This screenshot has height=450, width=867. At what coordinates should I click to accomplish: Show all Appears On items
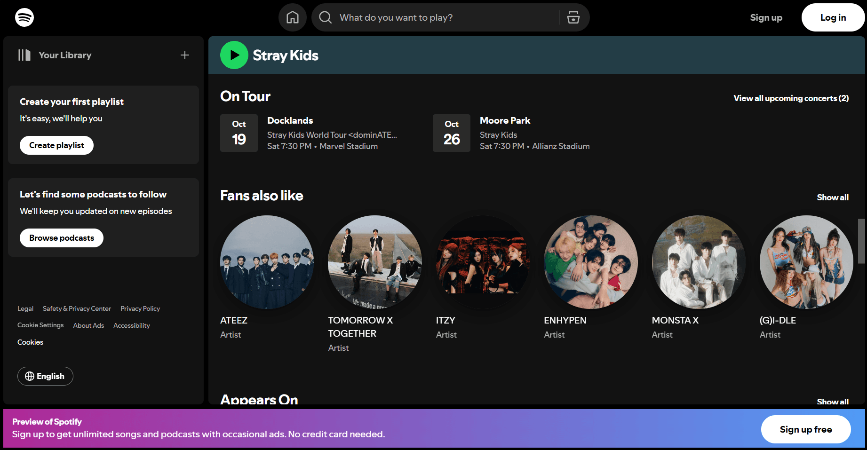[x=833, y=401]
